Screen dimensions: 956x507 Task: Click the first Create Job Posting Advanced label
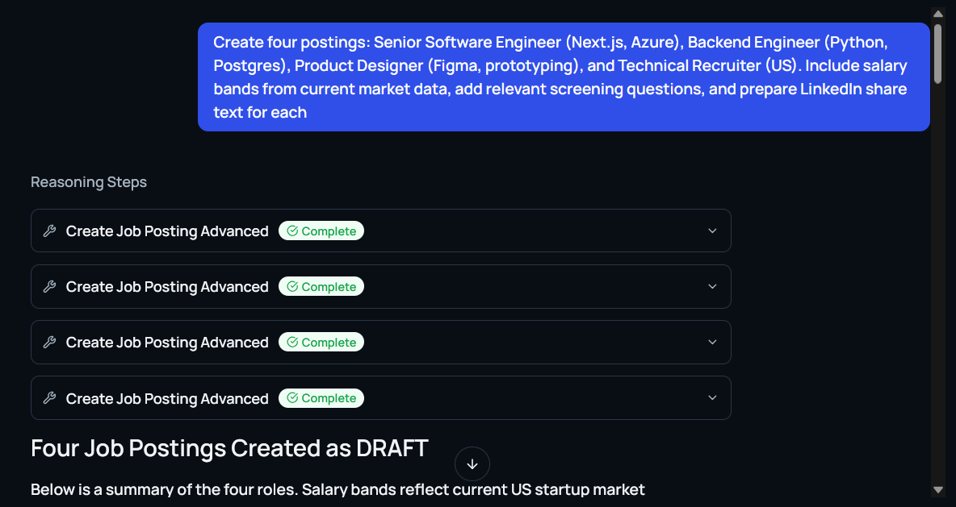[x=167, y=231]
